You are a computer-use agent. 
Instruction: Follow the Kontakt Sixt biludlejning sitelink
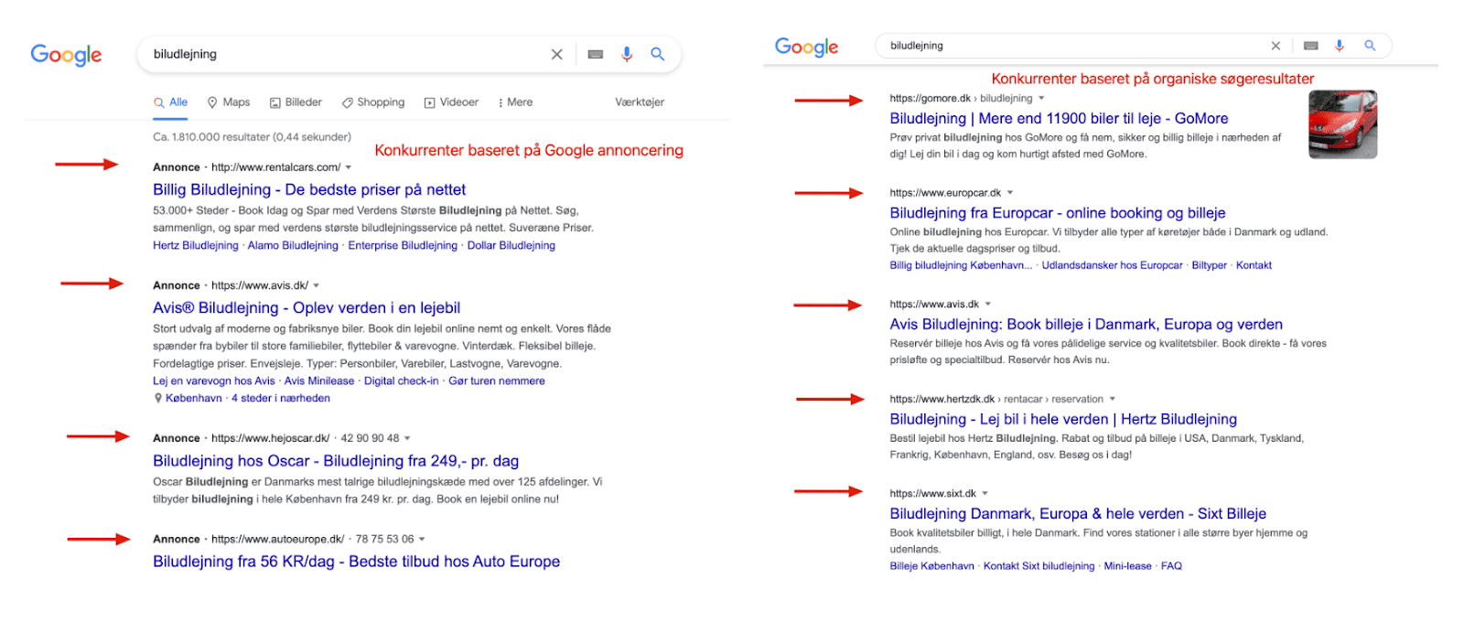click(x=1039, y=567)
